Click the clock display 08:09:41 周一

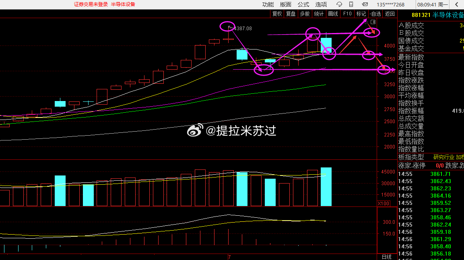pos(432,4)
